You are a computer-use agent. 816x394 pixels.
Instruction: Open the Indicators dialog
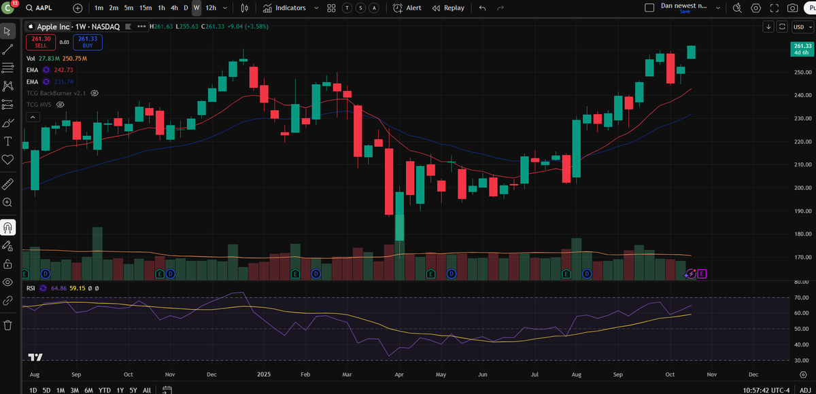[x=284, y=8]
